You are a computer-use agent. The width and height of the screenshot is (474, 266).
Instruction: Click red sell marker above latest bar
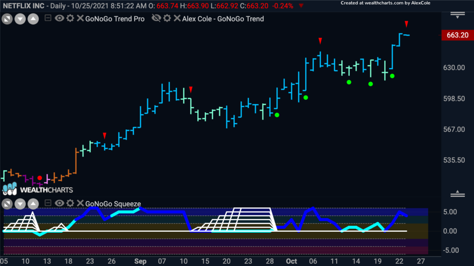tap(406, 24)
